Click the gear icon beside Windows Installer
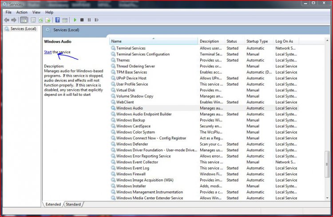 [x=113, y=186]
